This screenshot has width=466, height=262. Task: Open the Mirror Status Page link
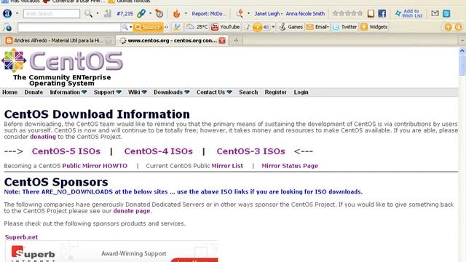pyautogui.click(x=290, y=166)
